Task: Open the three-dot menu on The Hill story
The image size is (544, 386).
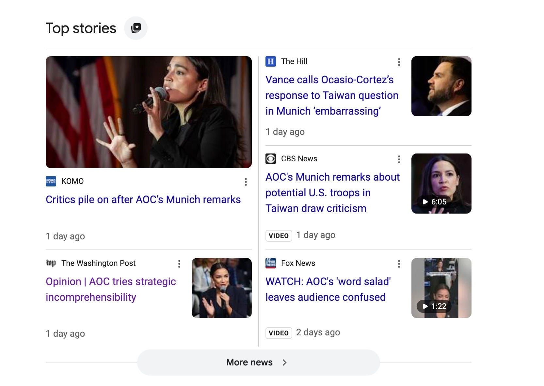Action: click(x=399, y=62)
